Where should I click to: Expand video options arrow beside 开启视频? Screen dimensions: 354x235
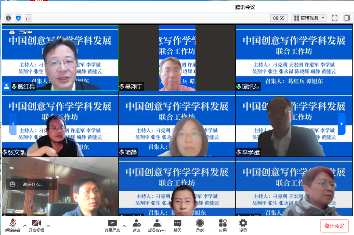point(48,225)
